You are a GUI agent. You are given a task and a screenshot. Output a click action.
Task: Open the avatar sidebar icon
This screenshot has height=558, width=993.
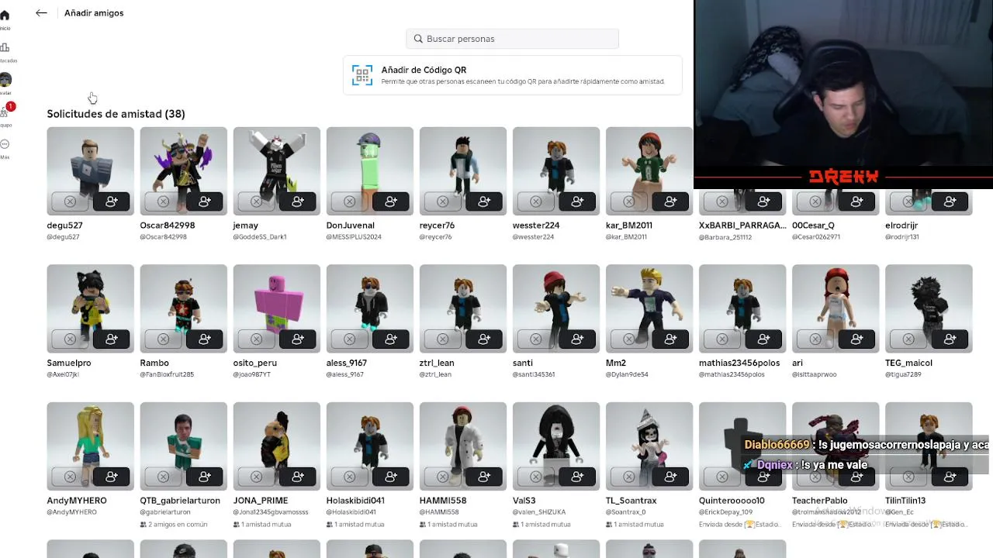click(x=5, y=80)
